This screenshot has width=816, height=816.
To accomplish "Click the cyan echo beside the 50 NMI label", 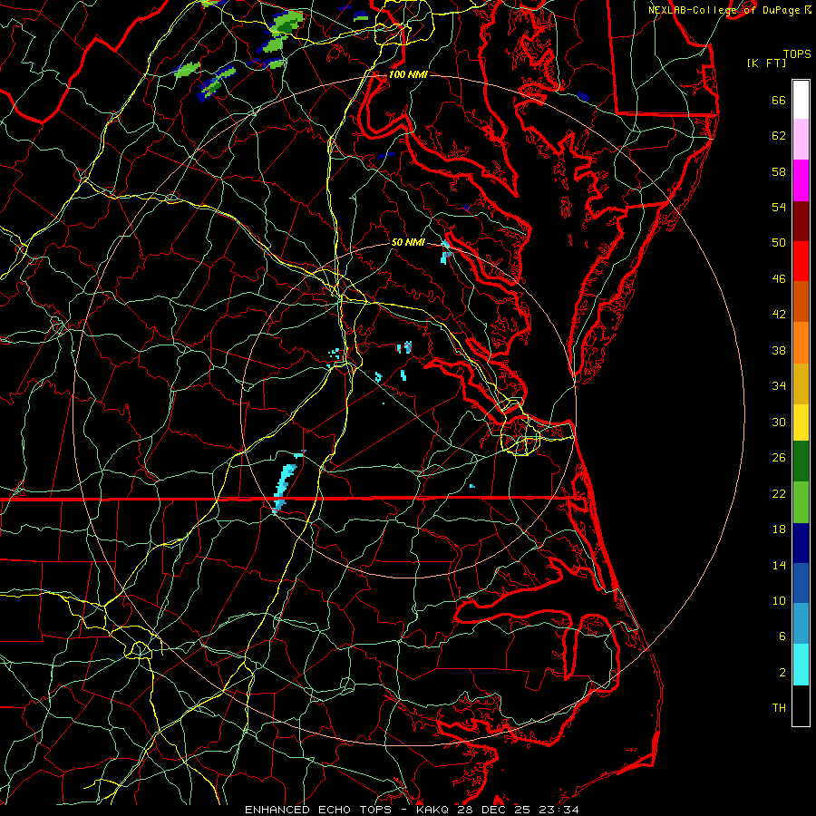I will (445, 252).
